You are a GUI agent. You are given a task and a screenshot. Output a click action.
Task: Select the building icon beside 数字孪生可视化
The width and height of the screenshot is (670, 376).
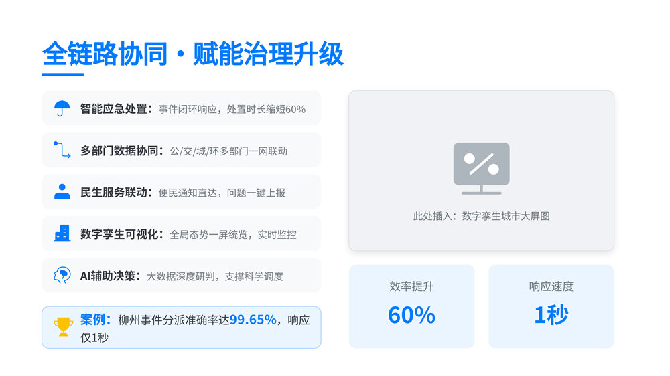pyautogui.click(x=62, y=233)
